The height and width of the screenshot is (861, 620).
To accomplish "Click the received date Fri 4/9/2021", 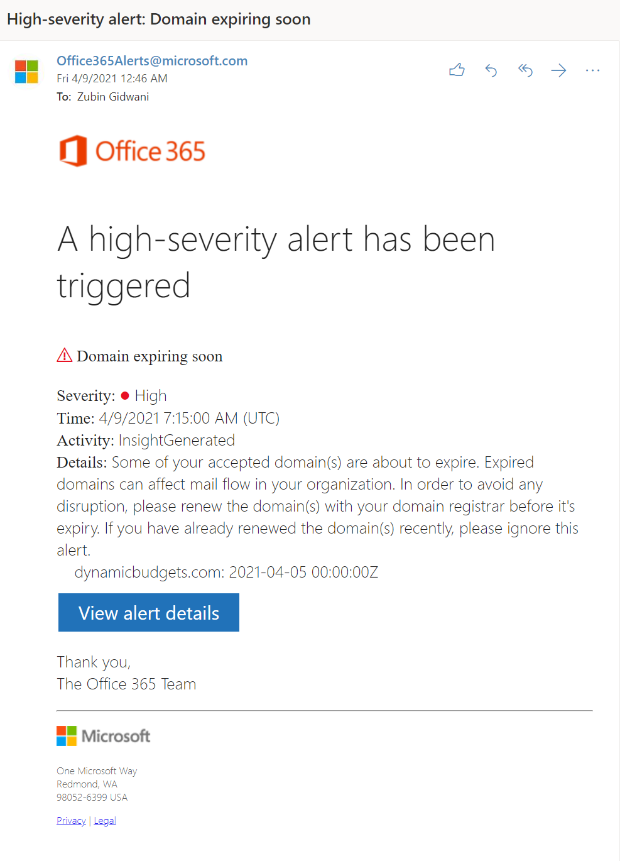I will [x=112, y=79].
